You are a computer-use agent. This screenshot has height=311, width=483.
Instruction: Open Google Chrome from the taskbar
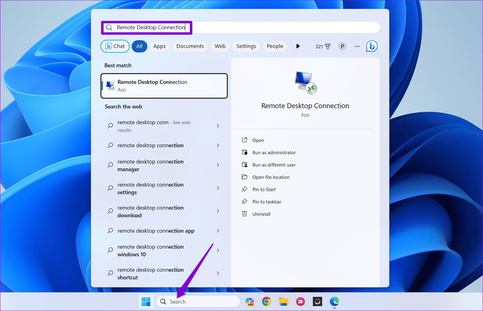[267, 302]
